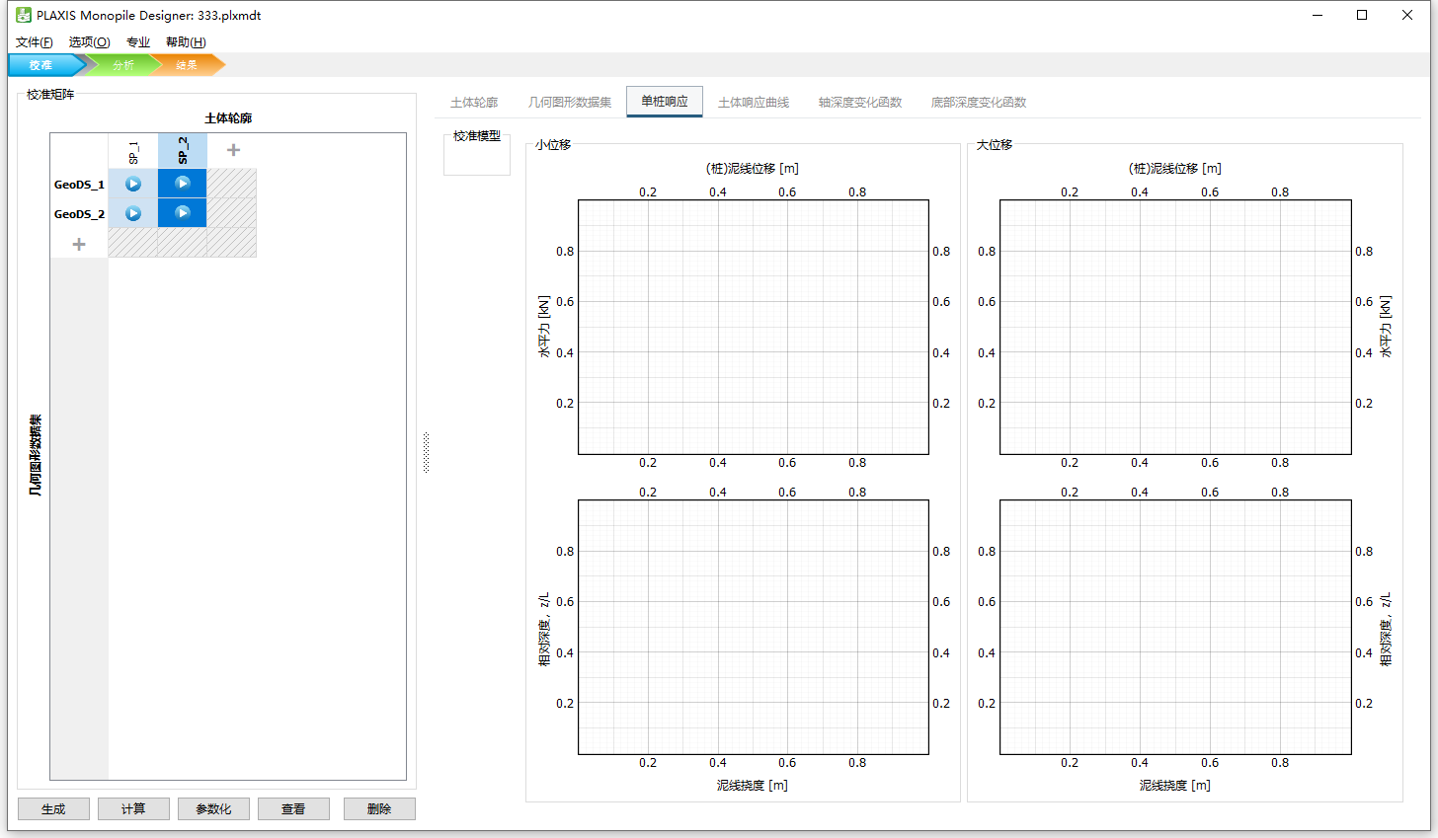1438x838 pixels.
Task: Click the 删除 button
Action: click(x=379, y=808)
